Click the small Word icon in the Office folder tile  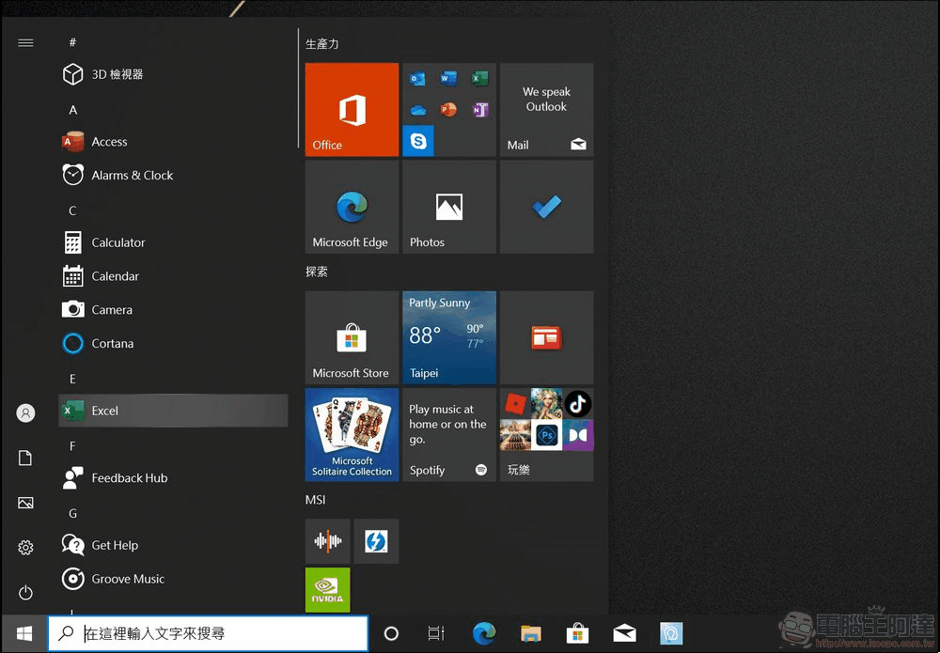(x=448, y=79)
